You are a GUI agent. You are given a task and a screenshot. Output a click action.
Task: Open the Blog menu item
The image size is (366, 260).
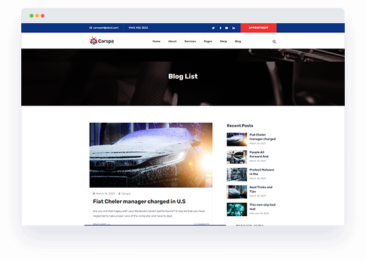238,42
